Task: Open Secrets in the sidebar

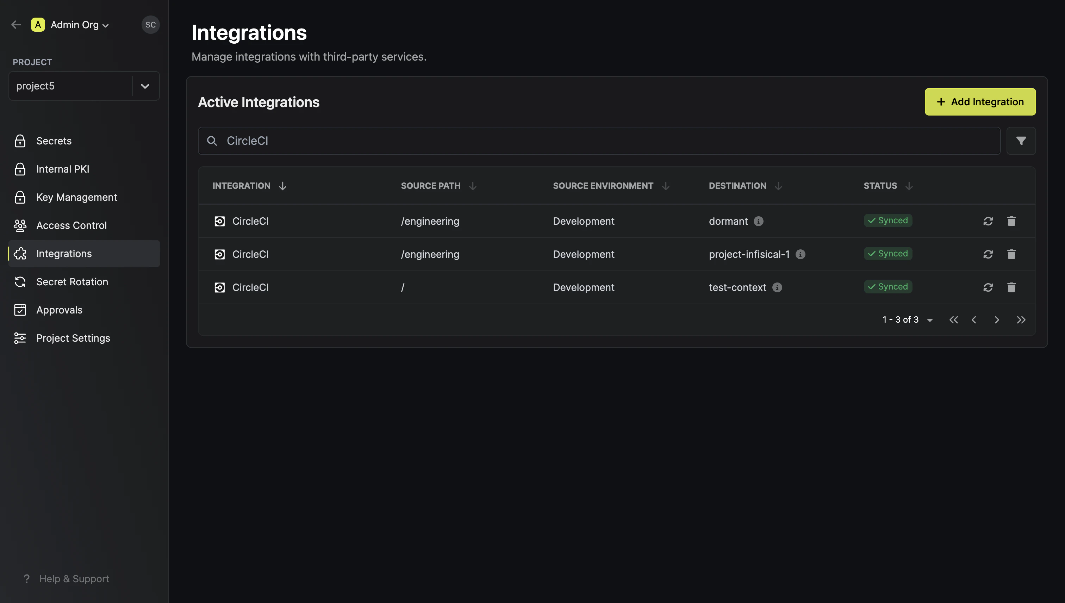Action: pyautogui.click(x=84, y=141)
